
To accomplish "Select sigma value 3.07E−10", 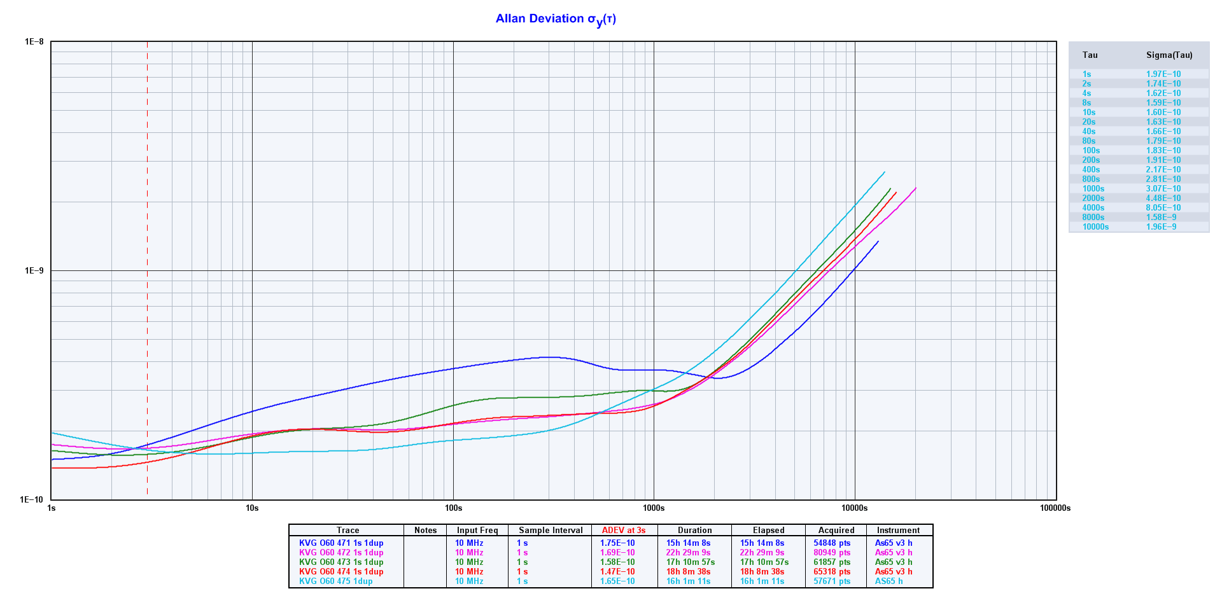I will pyautogui.click(x=1163, y=189).
